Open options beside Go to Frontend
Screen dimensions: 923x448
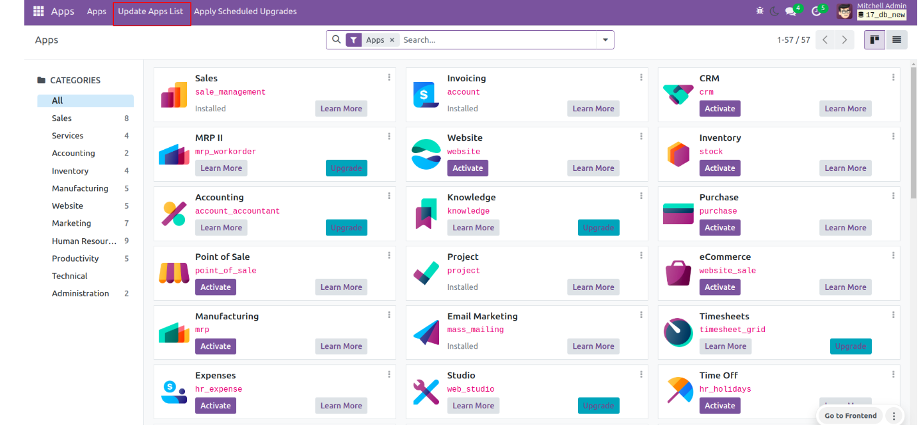[x=894, y=416]
